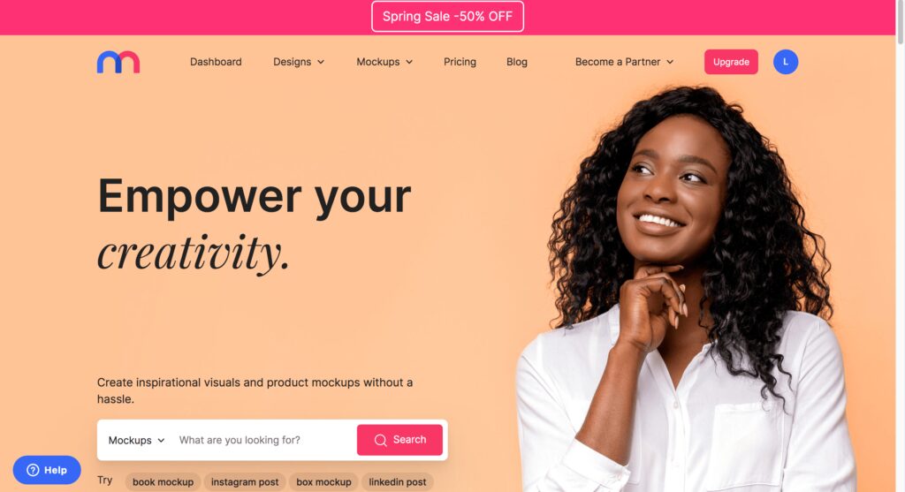Click the pink Search button
This screenshot has height=492, width=905.
tap(399, 440)
